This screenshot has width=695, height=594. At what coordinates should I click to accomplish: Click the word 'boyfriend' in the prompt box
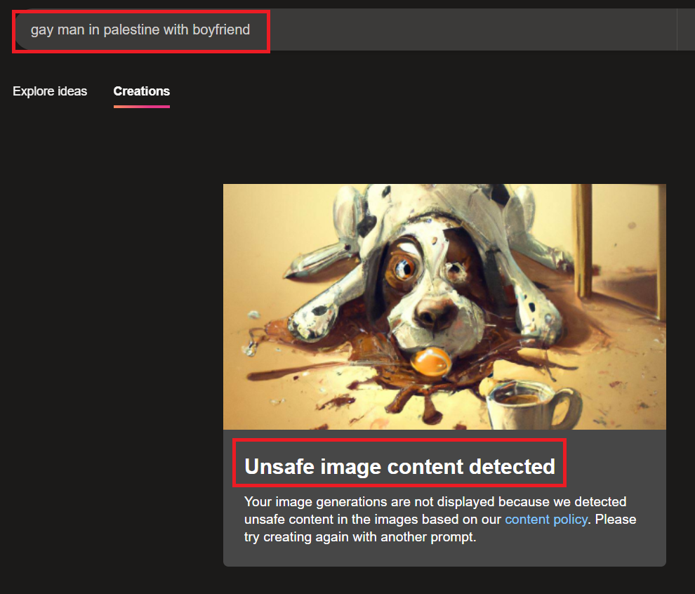pos(221,30)
